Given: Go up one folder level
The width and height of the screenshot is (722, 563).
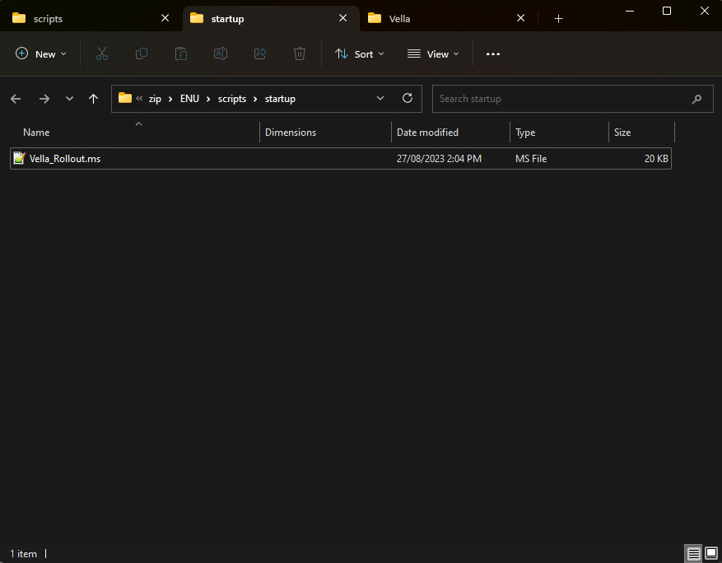Looking at the screenshot, I should (93, 99).
